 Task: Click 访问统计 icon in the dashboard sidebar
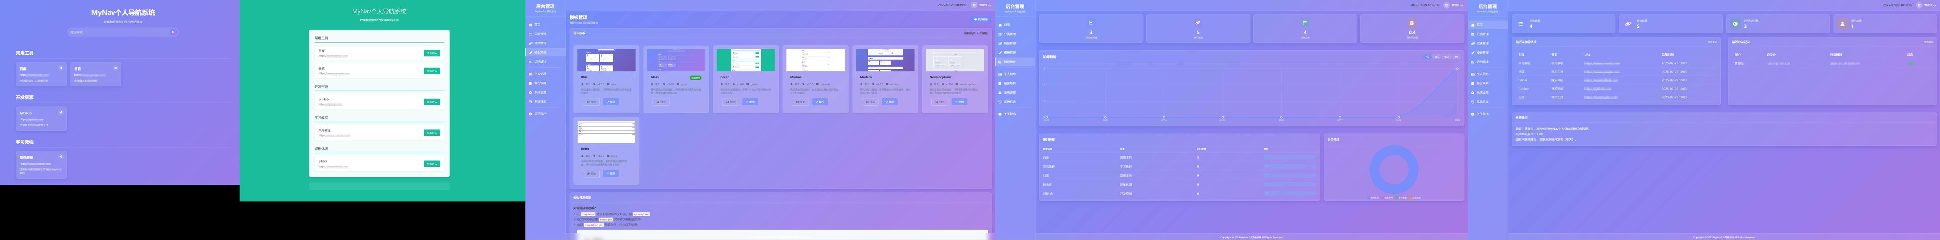[x=1473, y=62]
